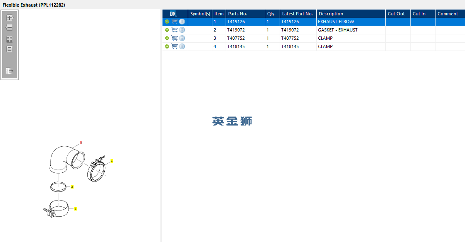Sort by Symbol(s) column header
Image resolution: width=465 pixels, height=242 pixels.
click(200, 14)
